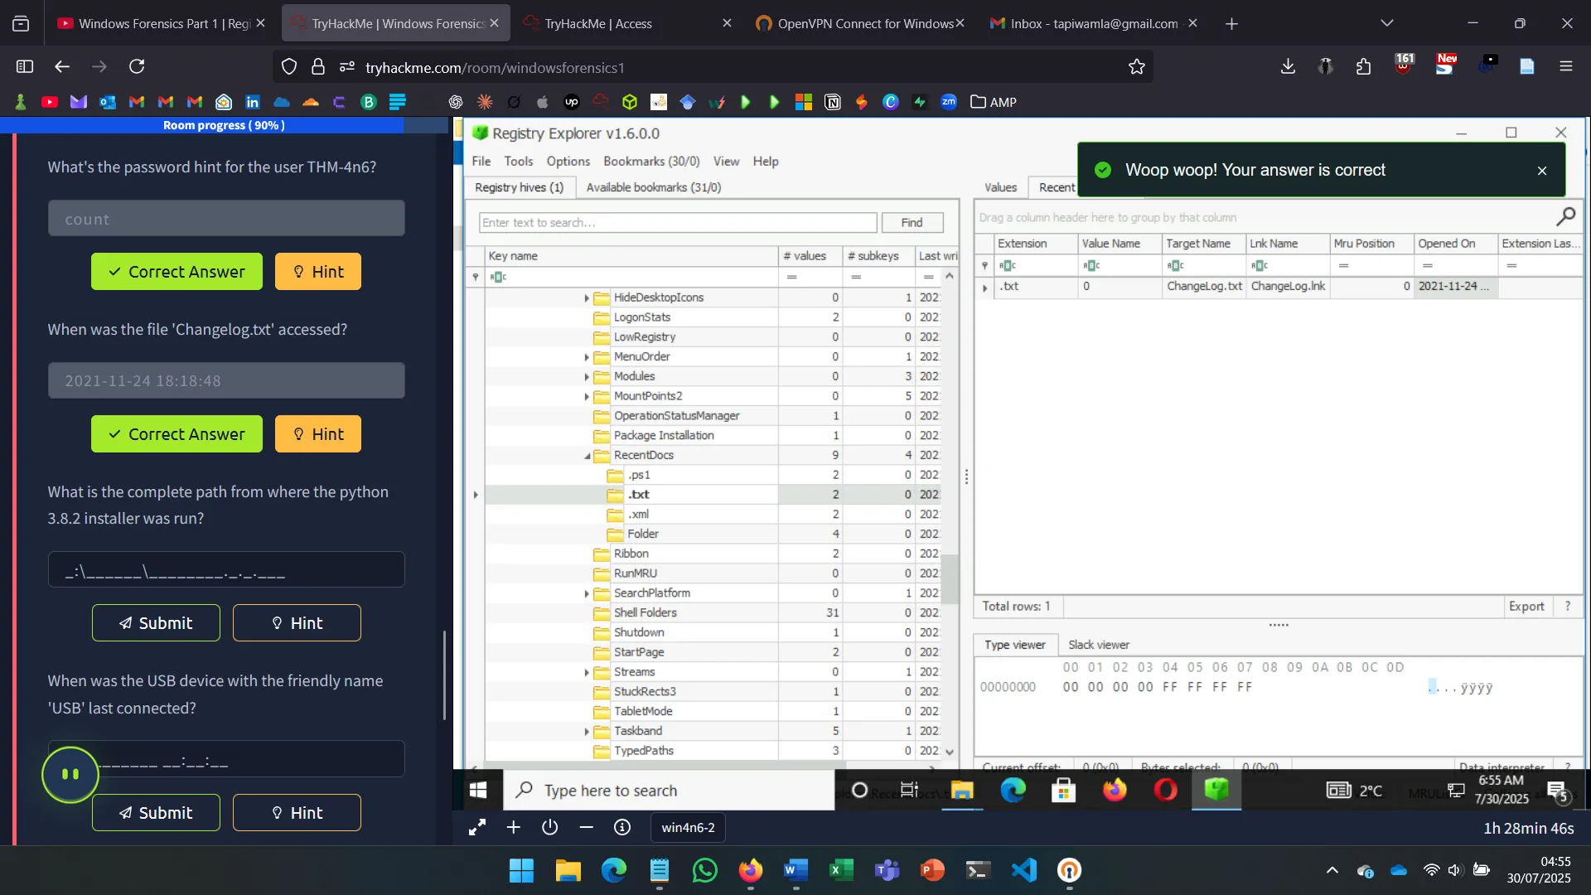Bookmark this page with star icon

click(x=1136, y=67)
